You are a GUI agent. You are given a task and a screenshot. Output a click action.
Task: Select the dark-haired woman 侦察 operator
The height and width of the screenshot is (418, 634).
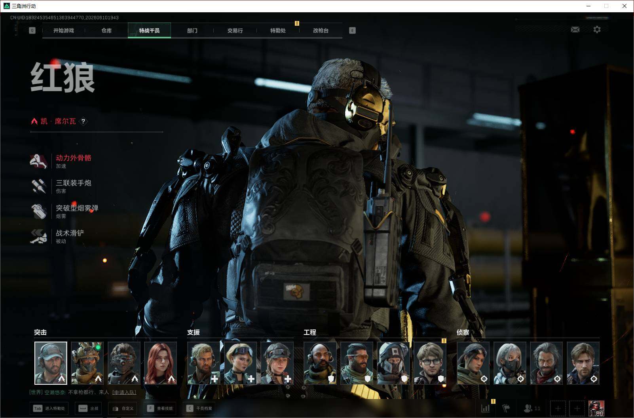tap(473, 363)
